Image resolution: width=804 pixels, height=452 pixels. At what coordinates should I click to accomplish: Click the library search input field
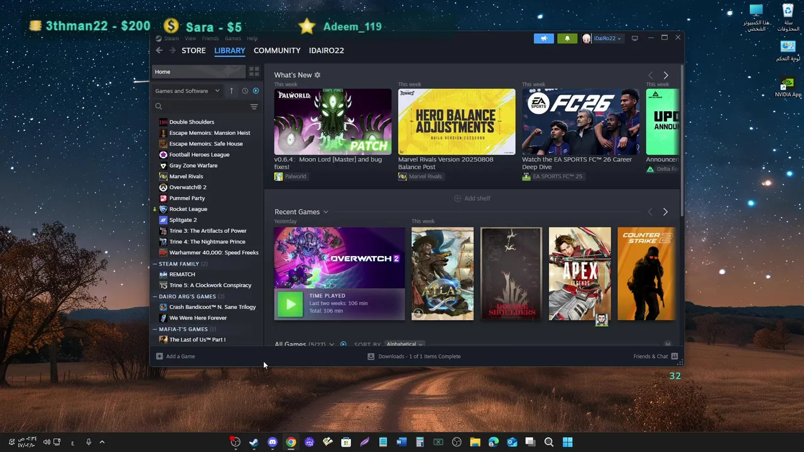point(206,107)
